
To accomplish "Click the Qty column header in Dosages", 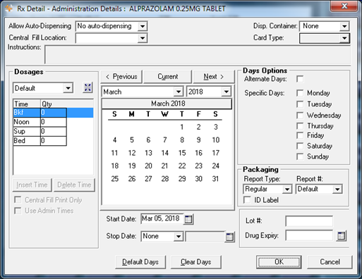I will 67,104.
